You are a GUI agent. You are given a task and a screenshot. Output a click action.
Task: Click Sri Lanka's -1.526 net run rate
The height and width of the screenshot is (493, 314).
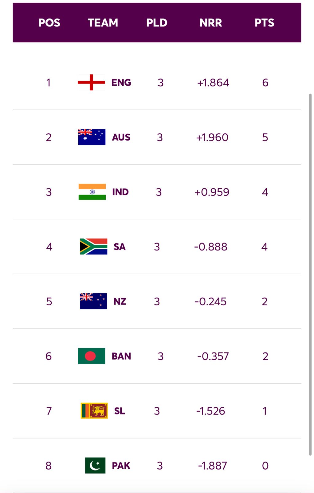[x=210, y=411]
